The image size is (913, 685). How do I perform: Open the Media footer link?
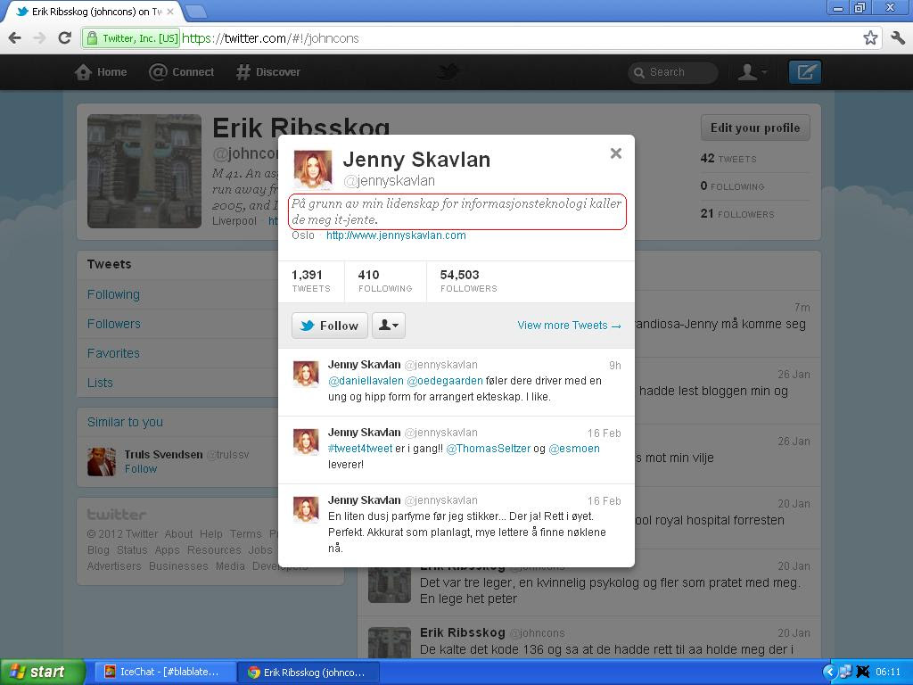230,566
